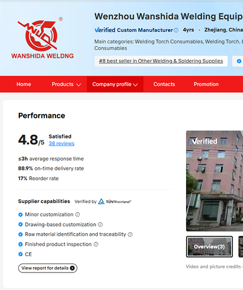Click info icon beside Minor customization
Image resolution: width=243 pixels, height=290 pixels.
pyautogui.click(x=77, y=214)
